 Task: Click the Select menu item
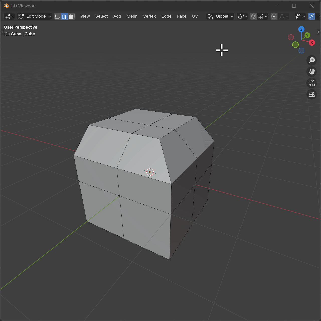click(x=101, y=16)
